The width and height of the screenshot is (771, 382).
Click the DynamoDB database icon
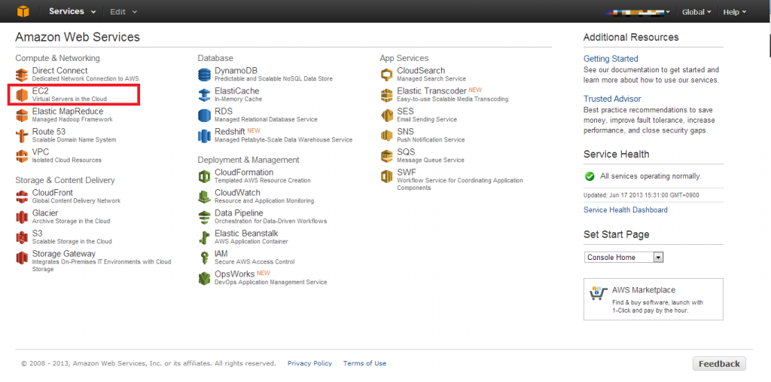coord(204,75)
